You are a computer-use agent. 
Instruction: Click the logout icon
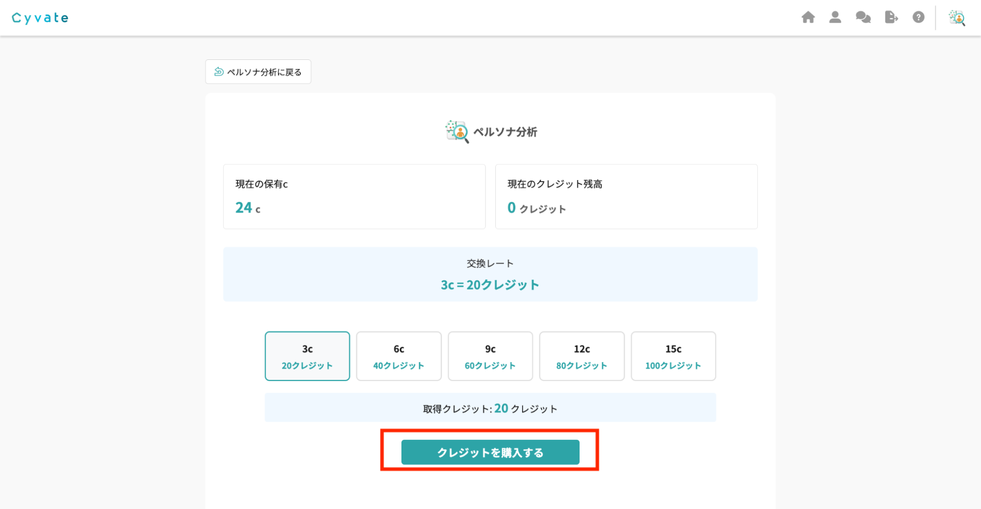coord(891,18)
